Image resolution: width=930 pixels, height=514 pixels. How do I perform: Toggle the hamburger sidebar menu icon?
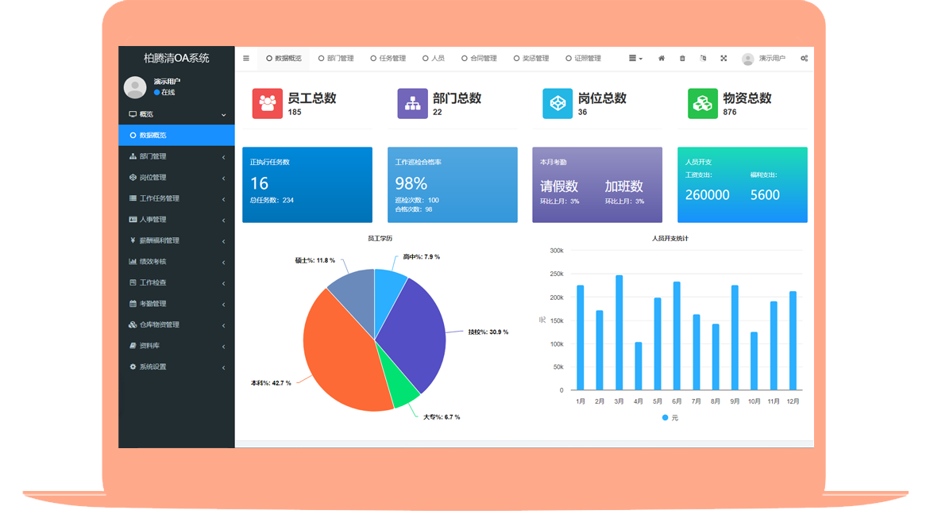[246, 58]
